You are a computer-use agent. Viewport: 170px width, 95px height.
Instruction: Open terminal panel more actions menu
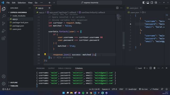point(158,68)
